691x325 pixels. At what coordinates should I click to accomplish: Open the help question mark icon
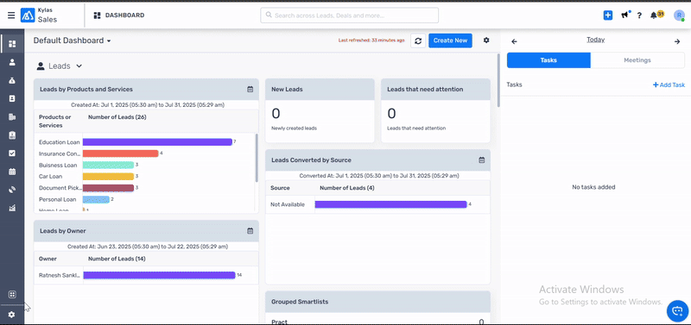639,16
